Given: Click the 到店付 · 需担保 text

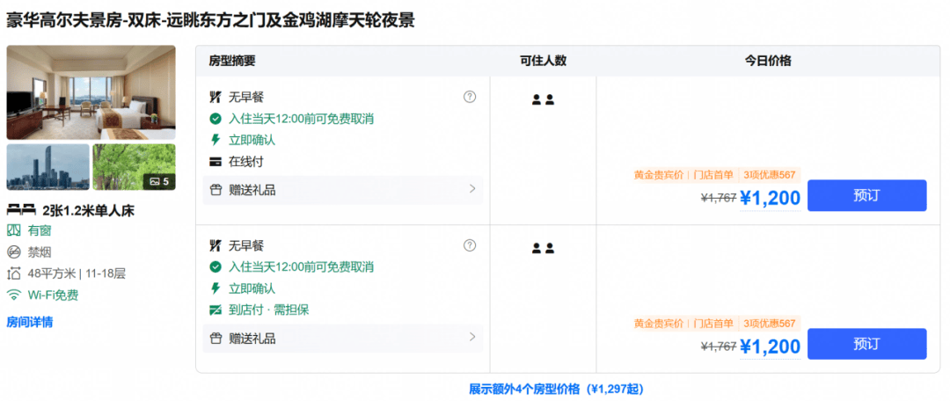Looking at the screenshot, I should coord(269,310).
